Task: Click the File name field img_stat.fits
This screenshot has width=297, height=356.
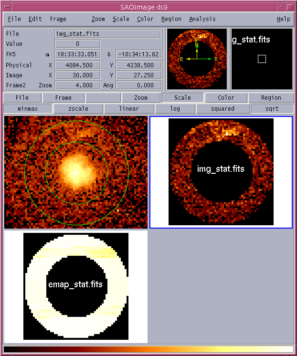Action: pos(107,34)
